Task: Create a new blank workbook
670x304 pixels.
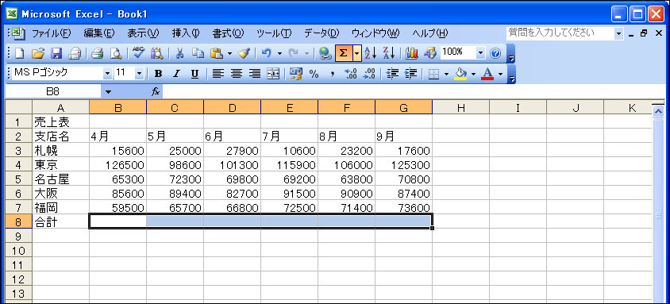Action: coord(20,53)
